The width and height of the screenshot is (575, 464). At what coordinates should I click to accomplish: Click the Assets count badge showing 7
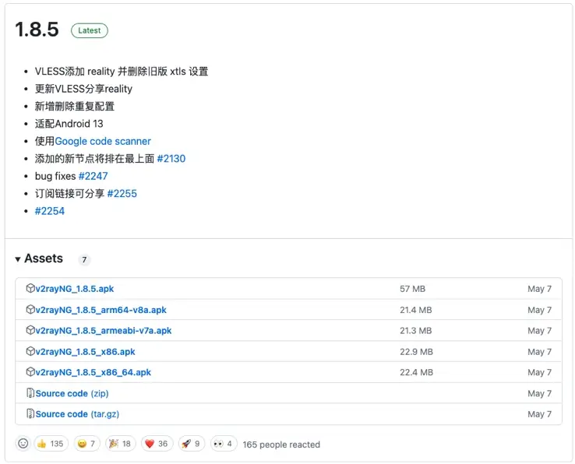pos(84,259)
